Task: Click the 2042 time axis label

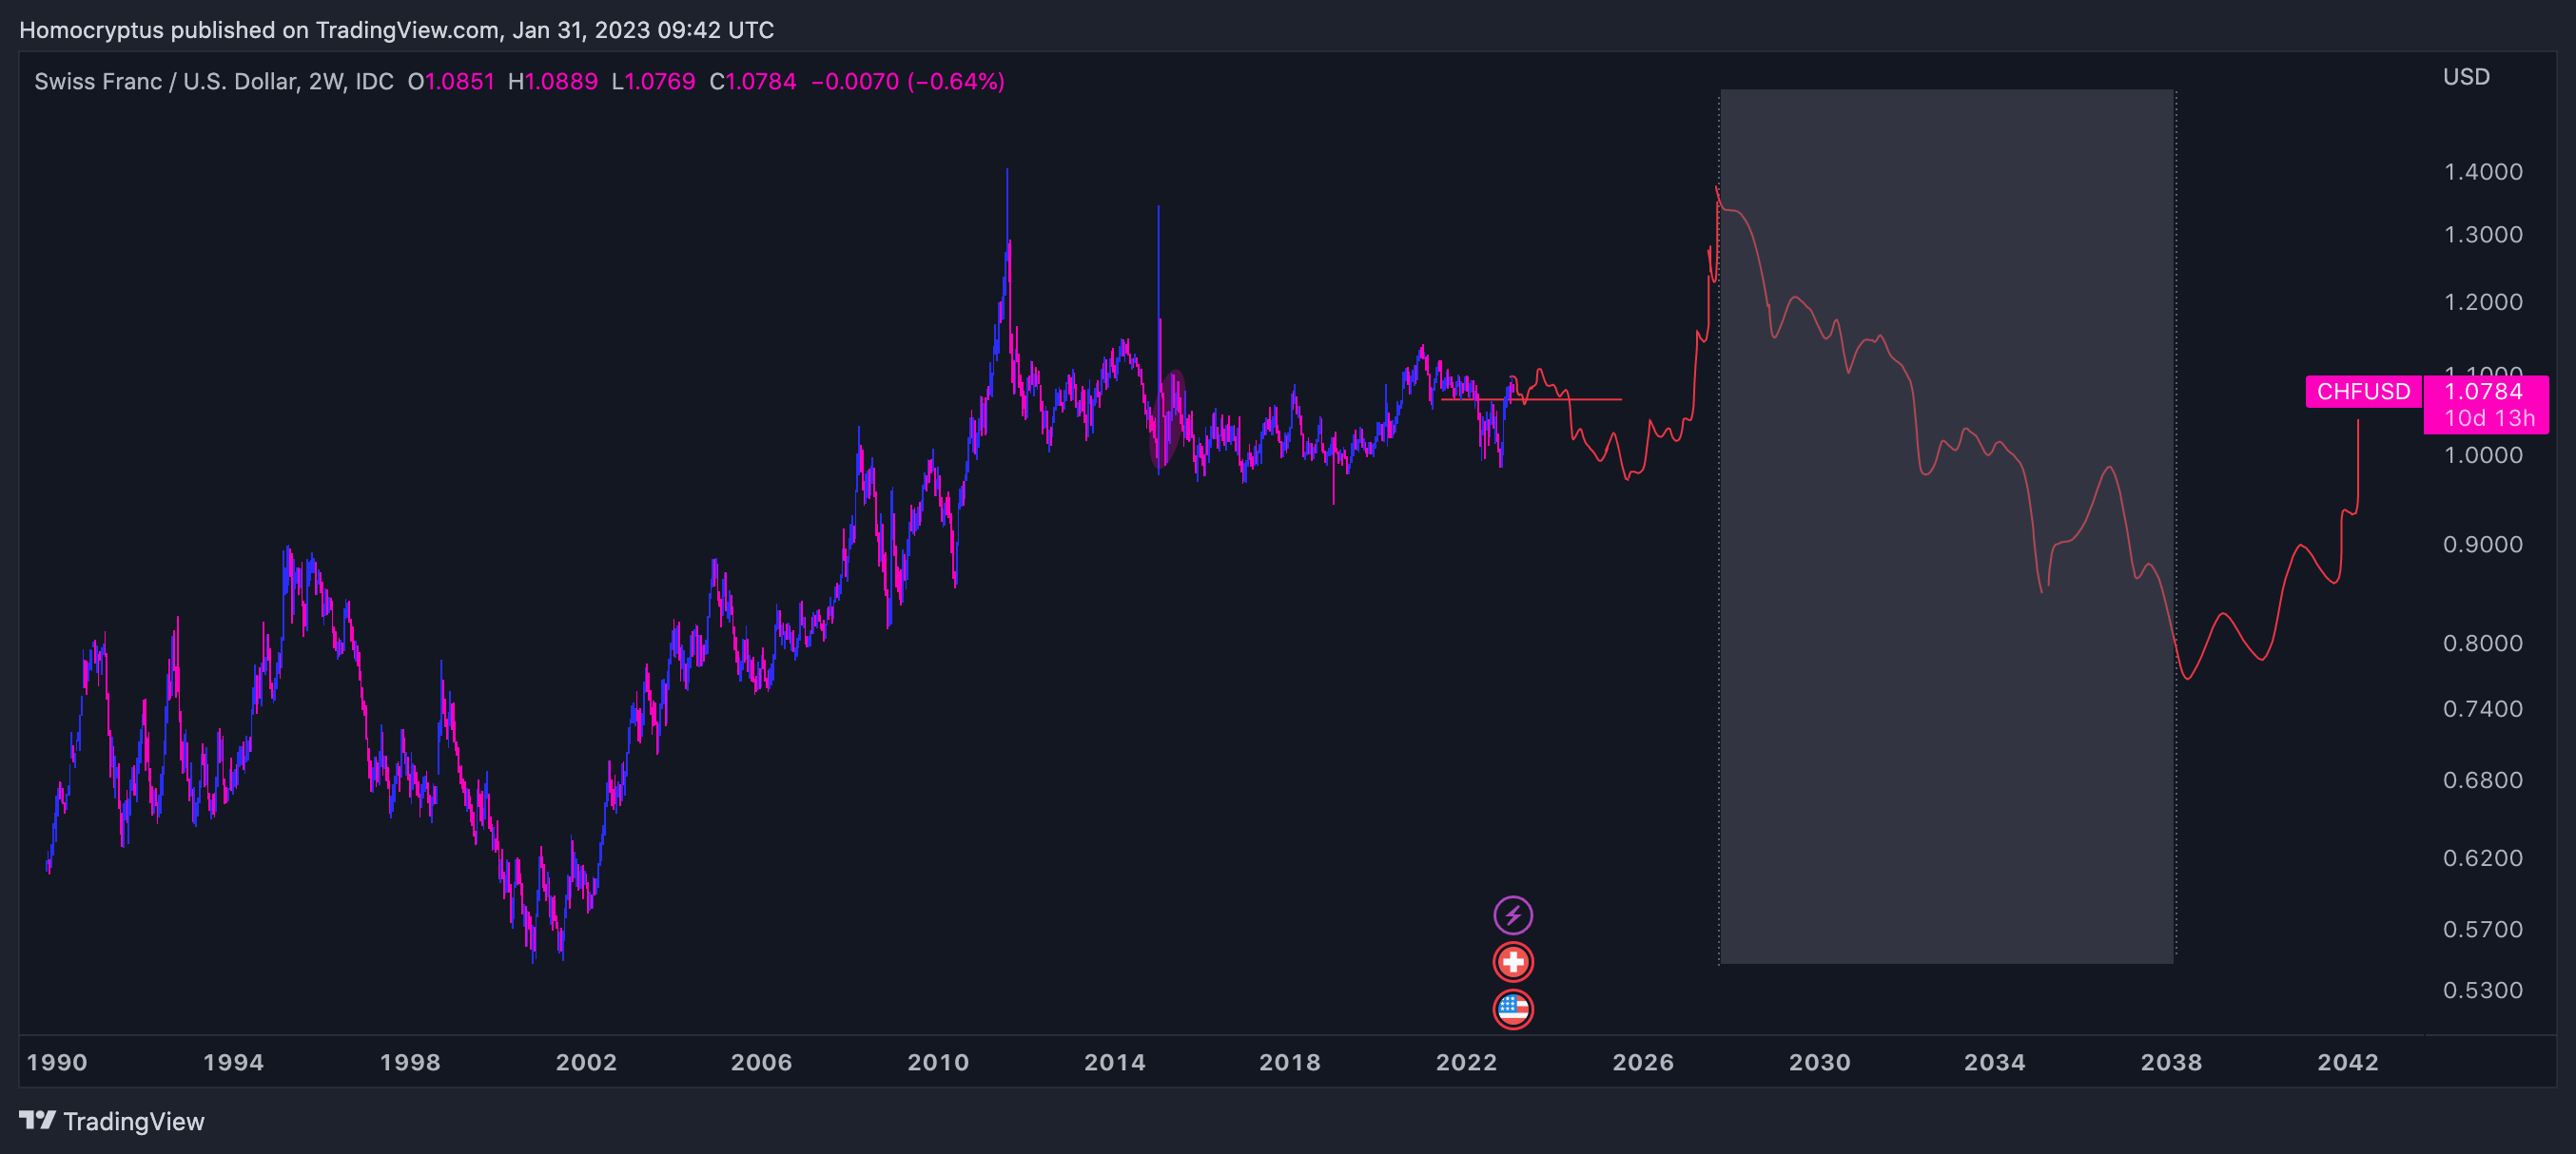Action: tap(2348, 1061)
